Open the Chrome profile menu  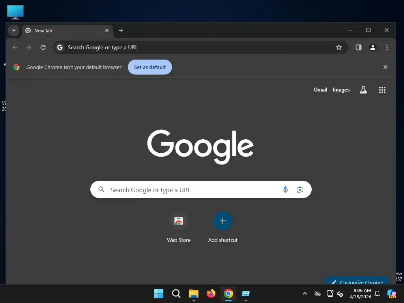coord(372,47)
